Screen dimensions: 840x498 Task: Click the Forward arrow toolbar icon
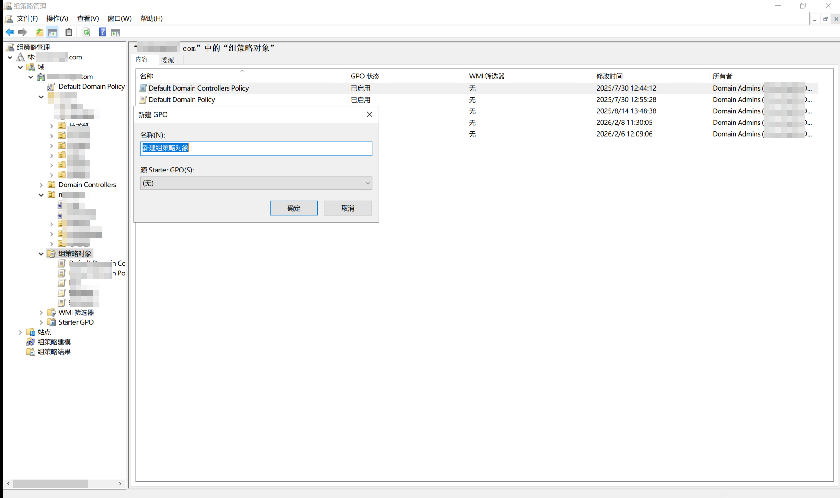pos(23,32)
